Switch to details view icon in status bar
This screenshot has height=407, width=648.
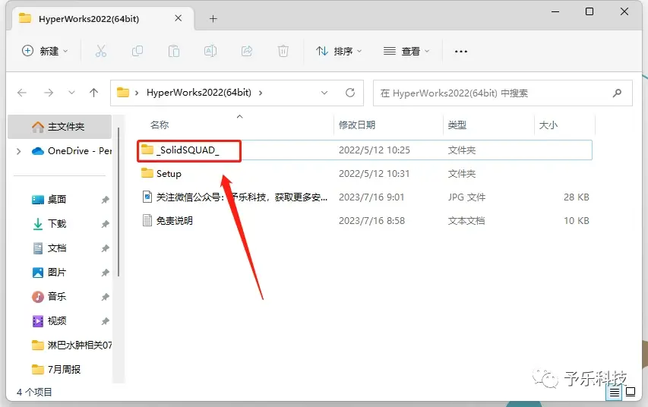[x=615, y=392]
